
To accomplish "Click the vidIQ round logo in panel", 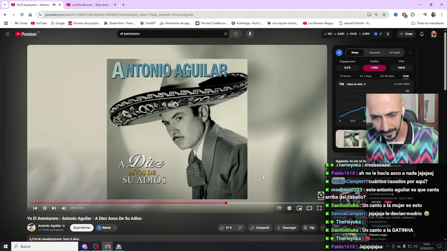I will [339, 53].
